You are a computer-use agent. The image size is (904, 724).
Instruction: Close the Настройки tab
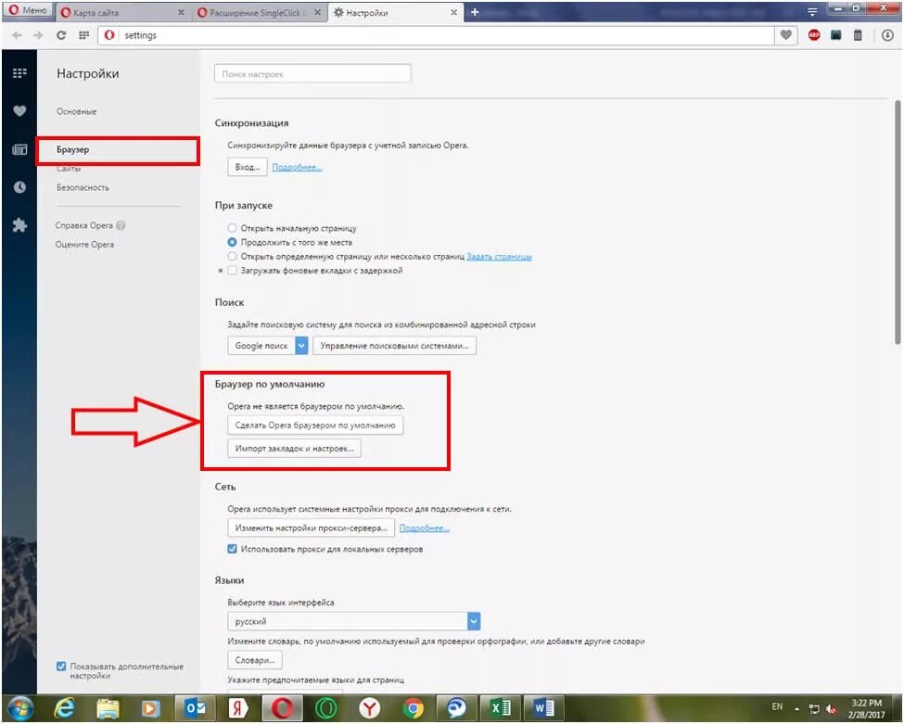pos(453,12)
